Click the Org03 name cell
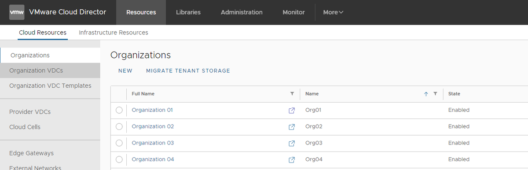 pos(314,143)
